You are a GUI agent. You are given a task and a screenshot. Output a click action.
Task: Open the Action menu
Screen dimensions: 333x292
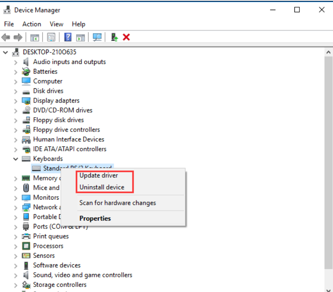click(31, 24)
